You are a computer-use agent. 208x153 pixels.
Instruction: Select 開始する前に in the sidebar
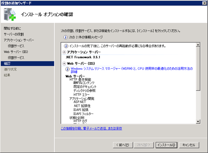12,28
